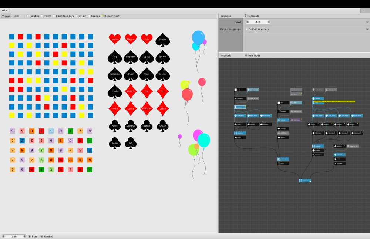Click the New Node button
The width and height of the screenshot is (370, 239).
pyautogui.click(x=252, y=55)
